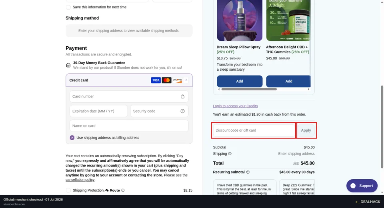Click the CBD gummies customer review card
The height and width of the screenshot is (208, 384).
pos(245,188)
